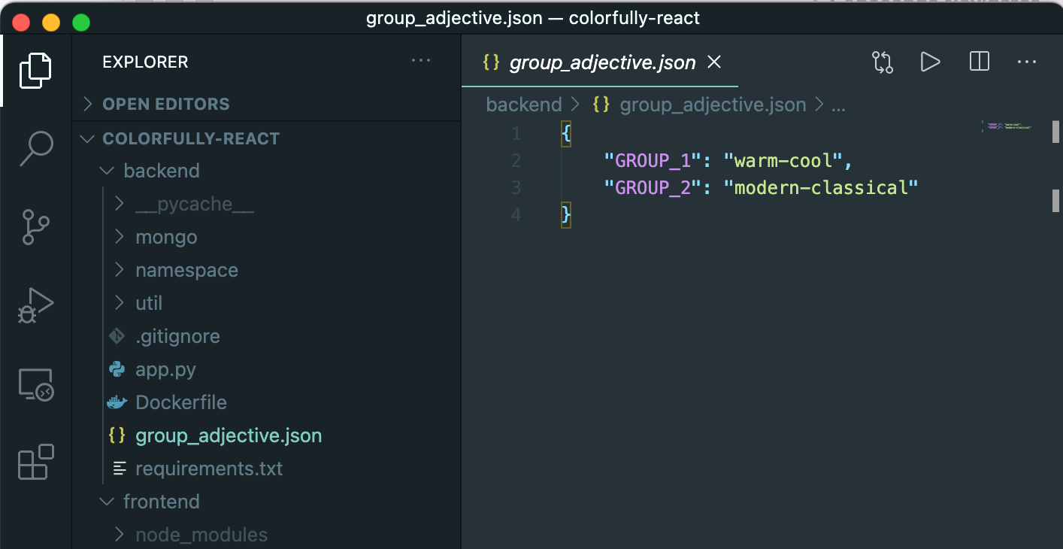Click the Docker whale icon beside Dockerfile
This screenshot has height=549, width=1063.
click(x=117, y=402)
